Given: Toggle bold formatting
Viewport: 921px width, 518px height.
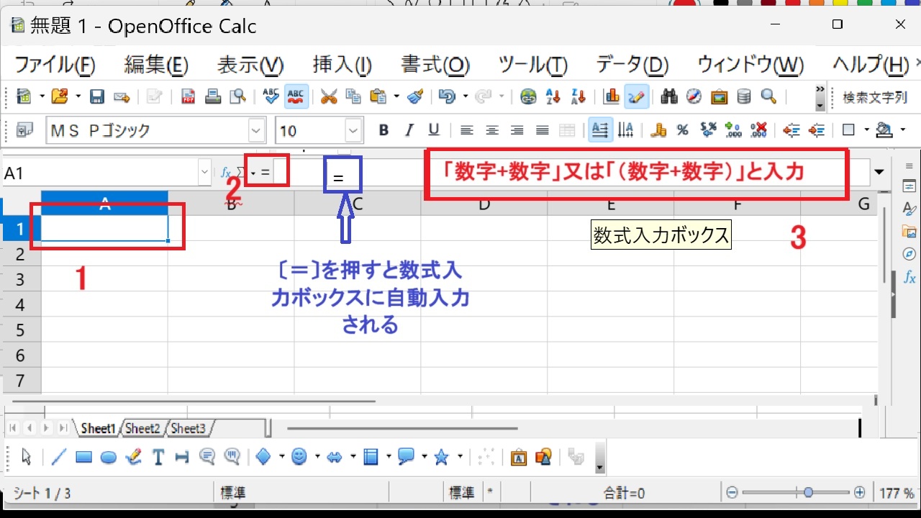Looking at the screenshot, I should [383, 130].
